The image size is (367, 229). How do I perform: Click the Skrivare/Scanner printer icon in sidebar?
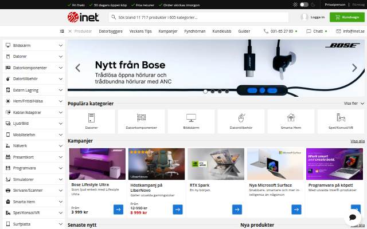pyautogui.click(x=8, y=190)
